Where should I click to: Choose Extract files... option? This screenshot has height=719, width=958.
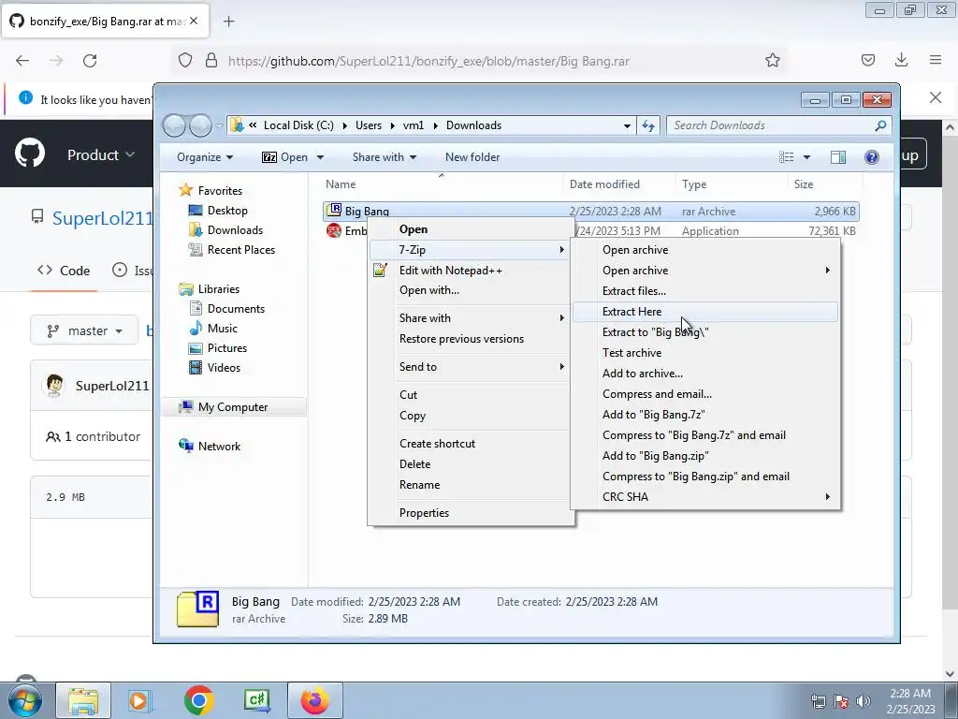705,291
